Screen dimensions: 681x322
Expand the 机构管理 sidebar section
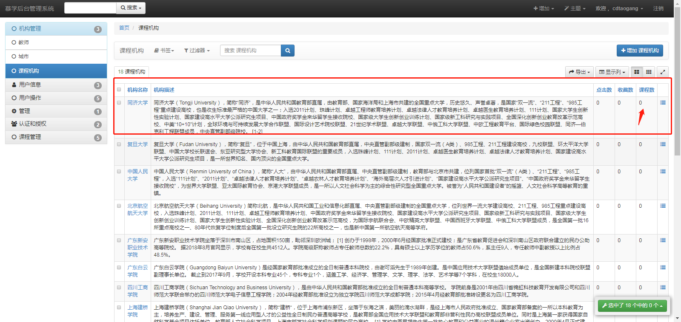click(56, 29)
